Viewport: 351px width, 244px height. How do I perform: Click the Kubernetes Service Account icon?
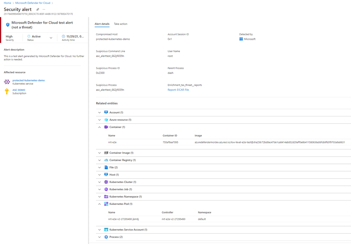(x=106, y=230)
